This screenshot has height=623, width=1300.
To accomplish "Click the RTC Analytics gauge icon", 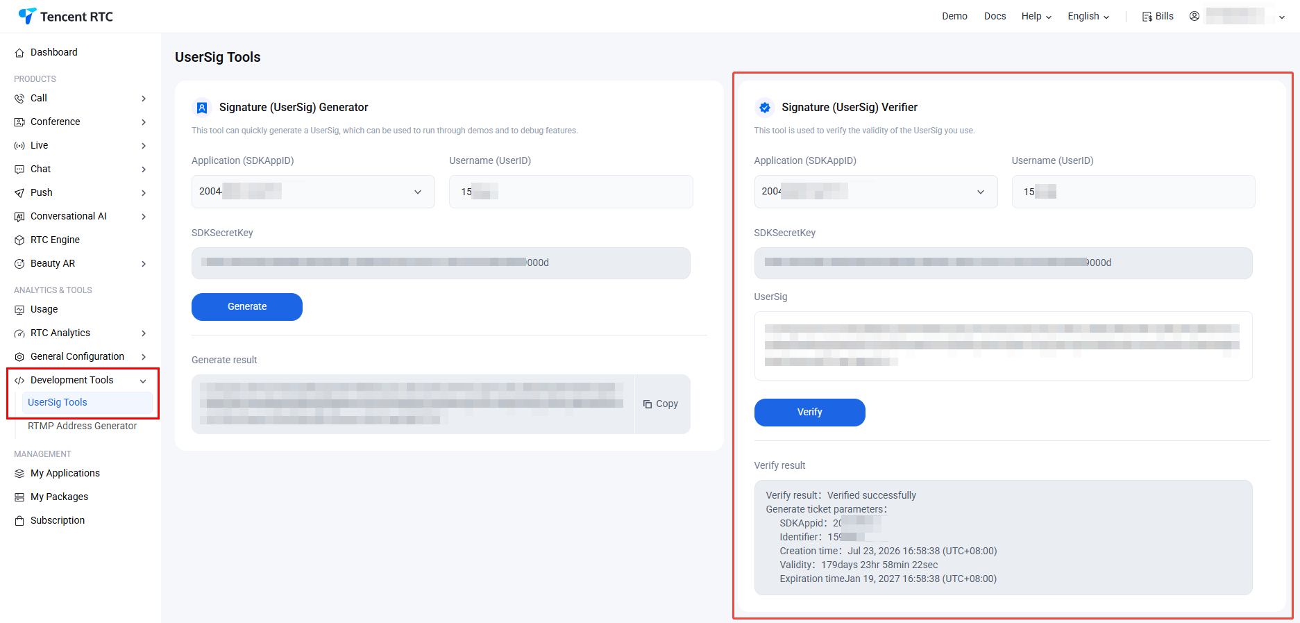I will click(x=19, y=333).
